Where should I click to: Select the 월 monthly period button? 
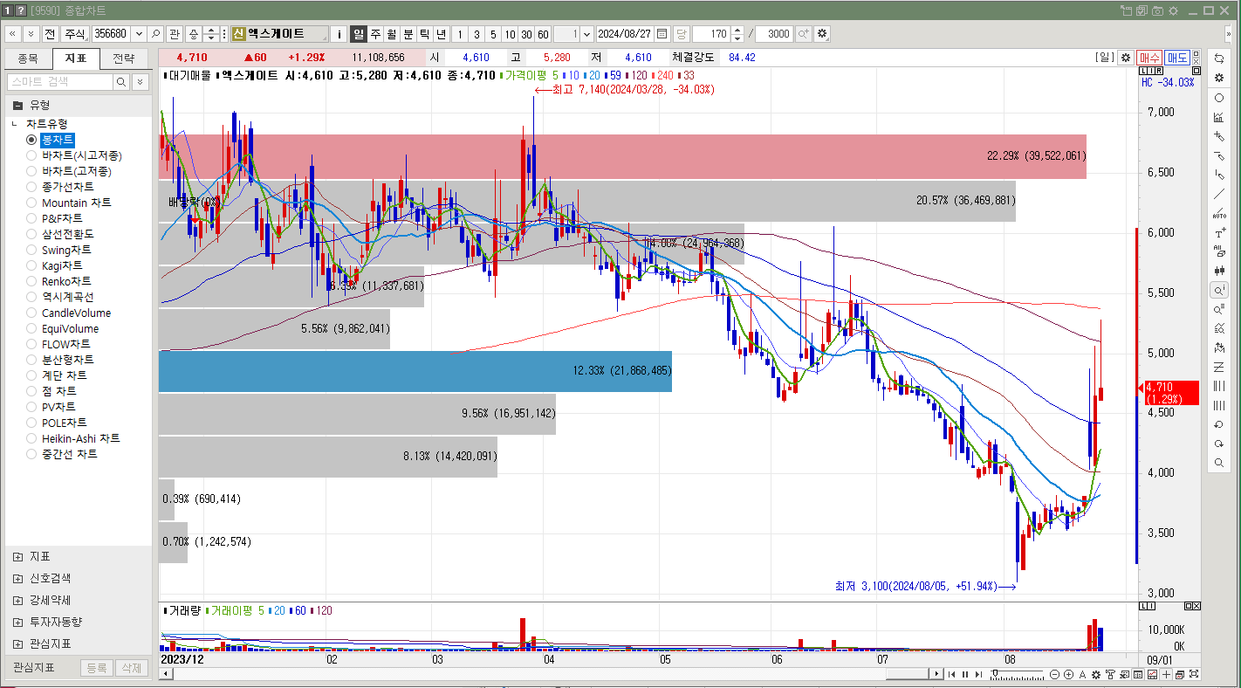pos(392,34)
